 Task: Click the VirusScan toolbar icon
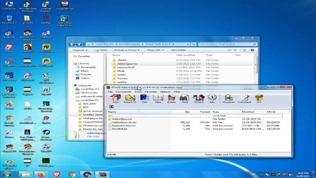(x=229, y=99)
